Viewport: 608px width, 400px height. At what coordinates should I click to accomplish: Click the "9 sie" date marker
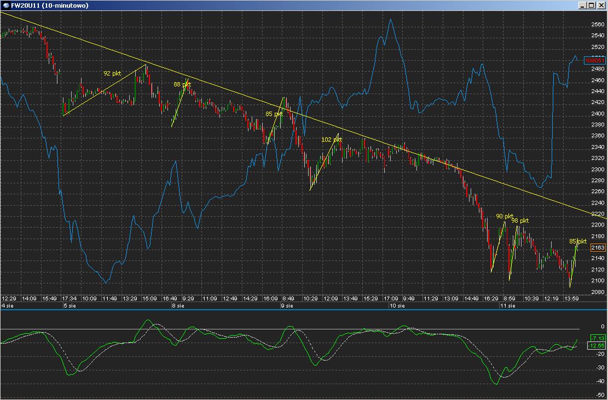pos(287,305)
